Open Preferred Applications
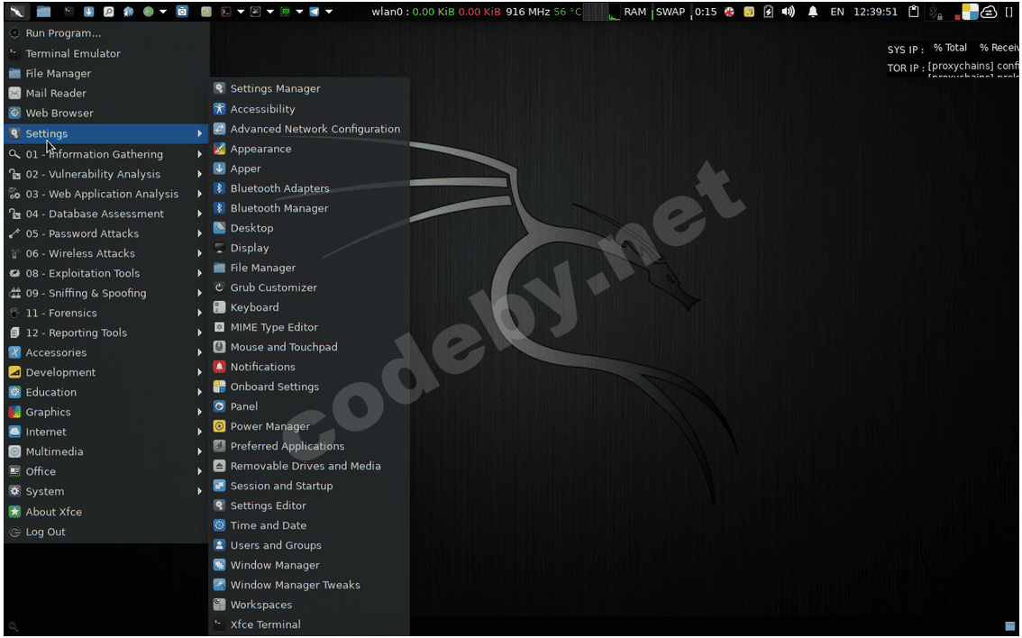The image size is (1022, 638). pos(310,446)
